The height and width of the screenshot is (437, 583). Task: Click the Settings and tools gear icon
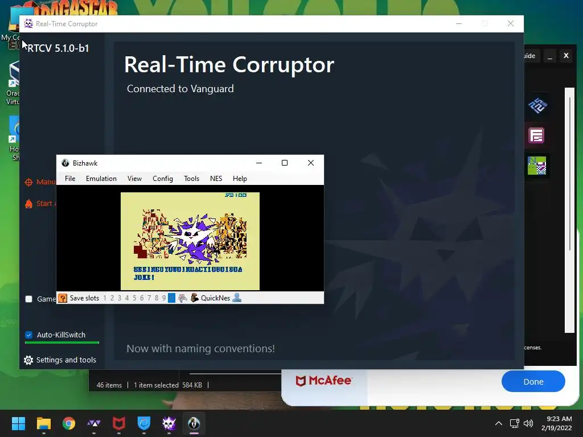click(28, 360)
